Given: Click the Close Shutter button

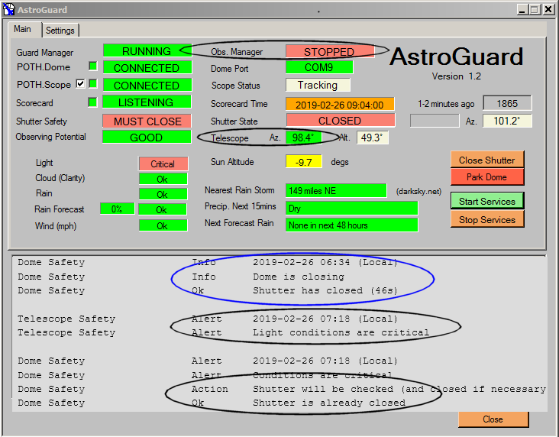Looking at the screenshot, I should [487, 160].
